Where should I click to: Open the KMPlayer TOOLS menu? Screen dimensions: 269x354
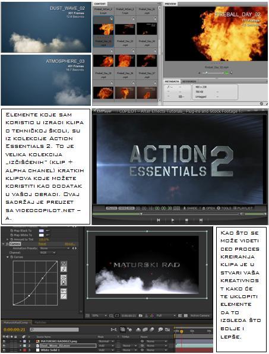click(224, 208)
